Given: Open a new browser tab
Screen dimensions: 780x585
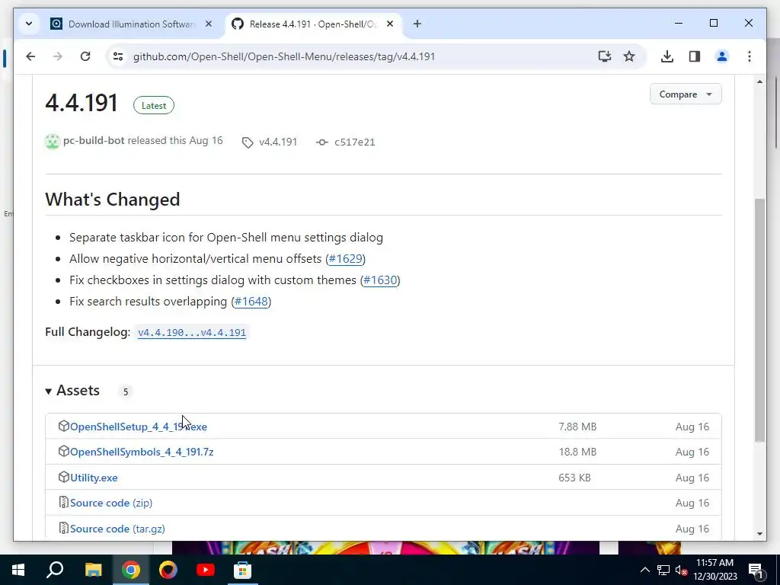Looking at the screenshot, I should (x=417, y=24).
